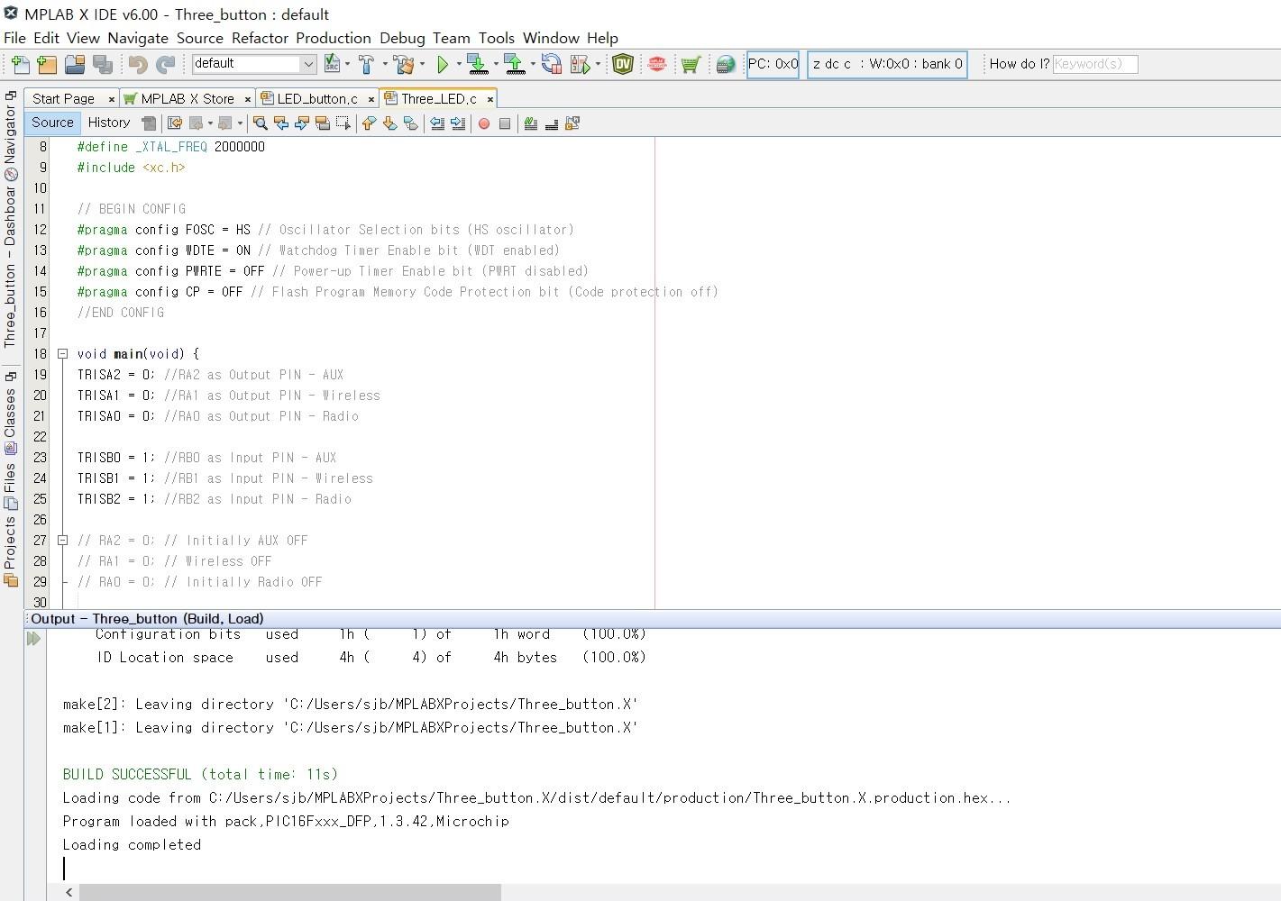Click the Shift Line Right icon
This screenshot has height=901, width=1281.
pyautogui.click(x=458, y=123)
